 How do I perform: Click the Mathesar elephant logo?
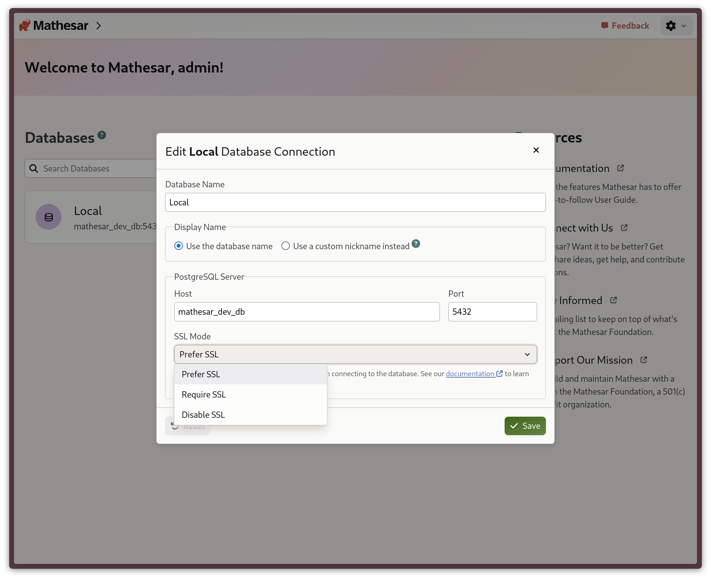coord(25,25)
